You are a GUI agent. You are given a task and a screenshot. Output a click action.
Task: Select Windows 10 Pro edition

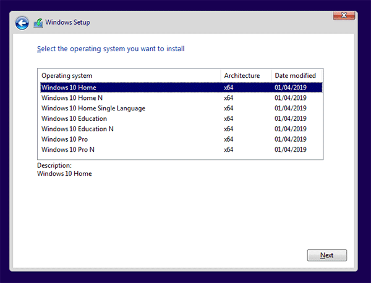point(181,139)
